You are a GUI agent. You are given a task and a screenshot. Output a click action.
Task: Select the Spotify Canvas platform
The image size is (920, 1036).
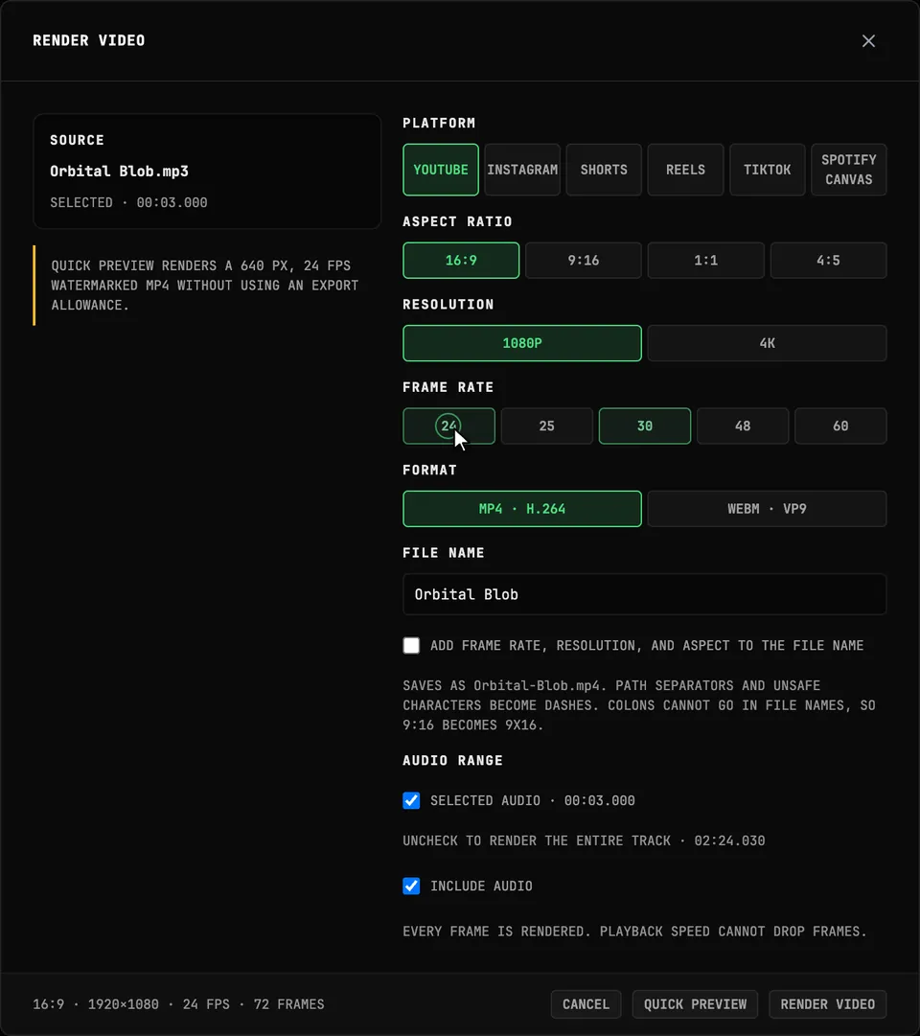pos(849,170)
